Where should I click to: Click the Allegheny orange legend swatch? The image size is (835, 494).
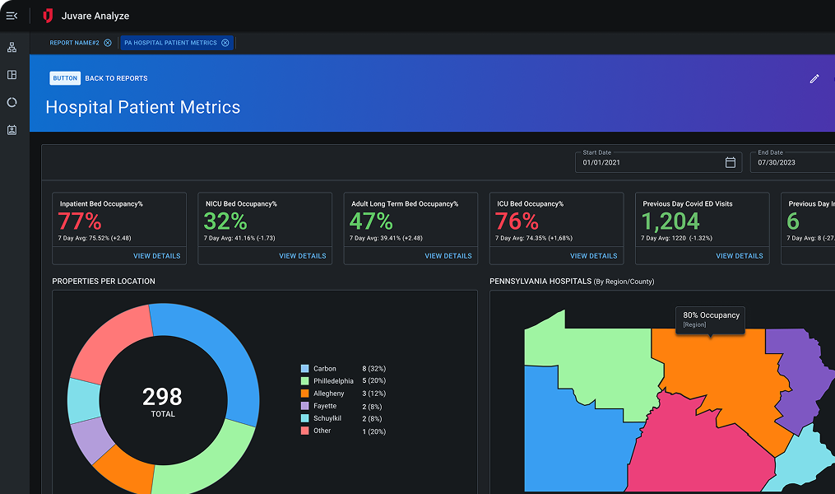coord(305,394)
